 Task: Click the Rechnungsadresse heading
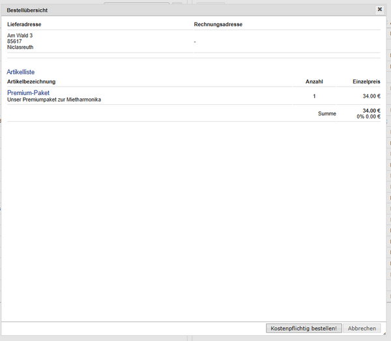pos(218,25)
